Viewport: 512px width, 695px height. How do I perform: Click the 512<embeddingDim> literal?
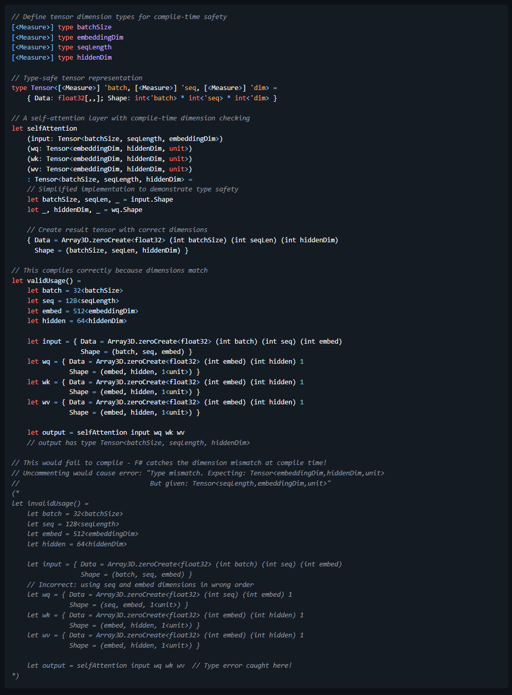(105, 311)
